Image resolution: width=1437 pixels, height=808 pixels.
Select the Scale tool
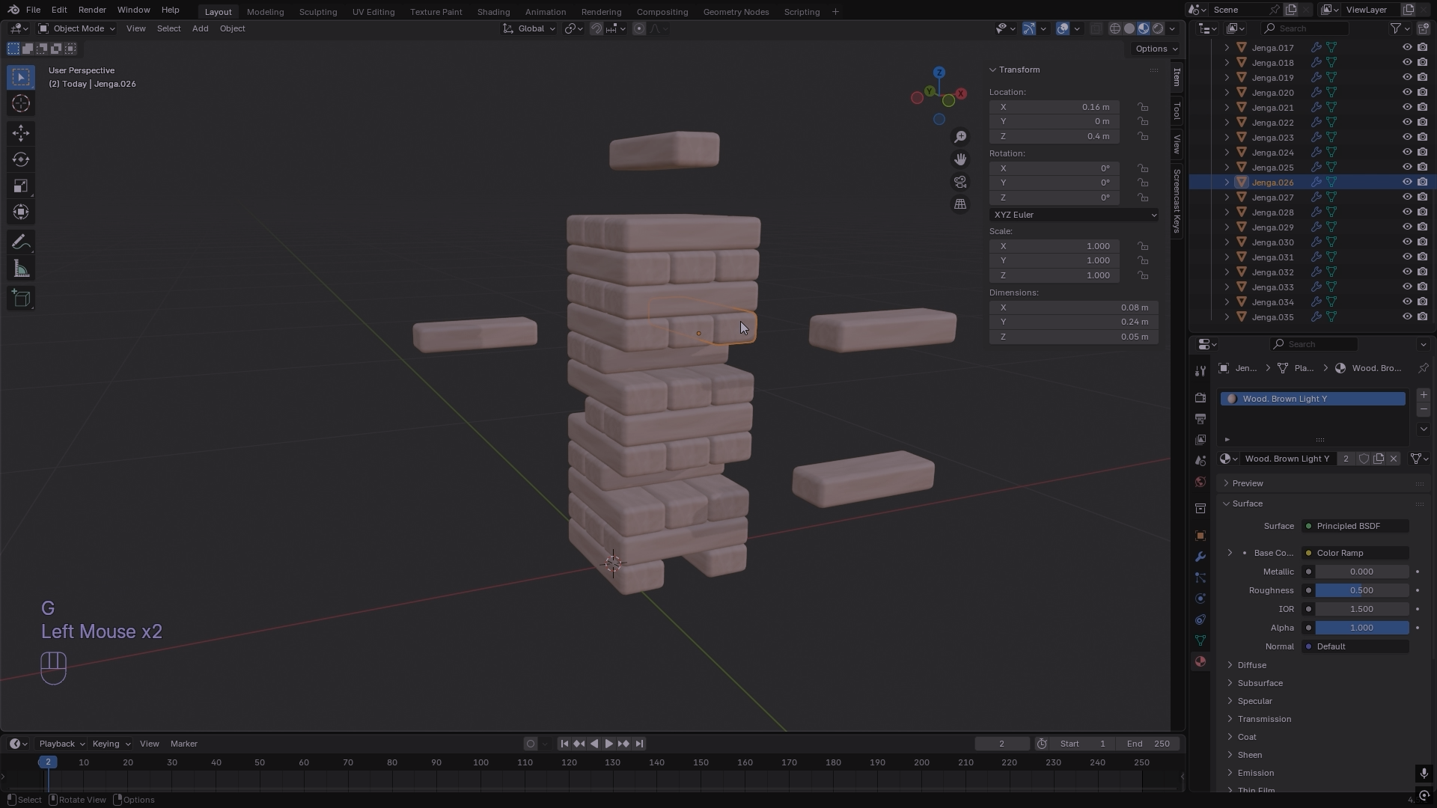click(21, 186)
